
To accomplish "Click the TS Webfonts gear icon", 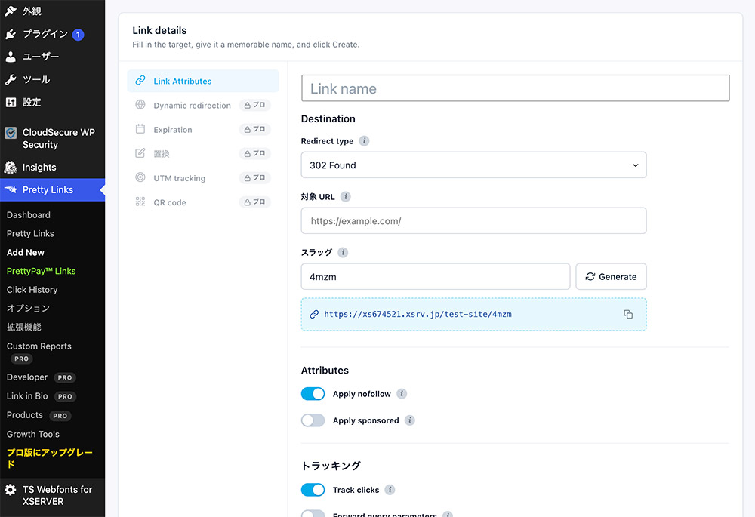I will (x=11, y=490).
